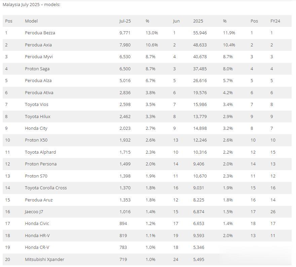The height and width of the screenshot is (267, 296).
Task: Select the 55,946 year-to-date value
Action: pyautogui.click(x=200, y=33)
